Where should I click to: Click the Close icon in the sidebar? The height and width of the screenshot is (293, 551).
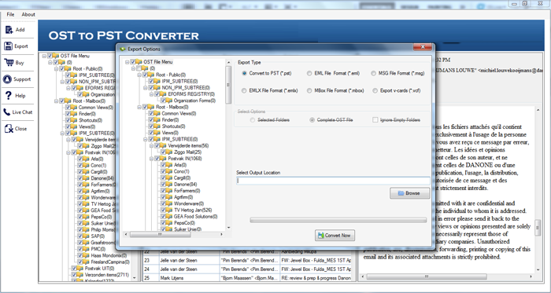click(9, 129)
